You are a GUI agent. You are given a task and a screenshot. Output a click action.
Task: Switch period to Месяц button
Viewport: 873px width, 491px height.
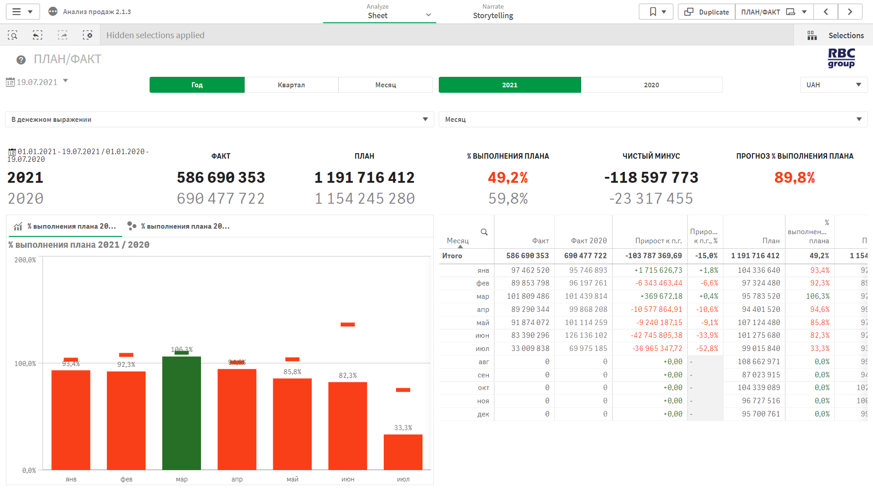tap(386, 85)
